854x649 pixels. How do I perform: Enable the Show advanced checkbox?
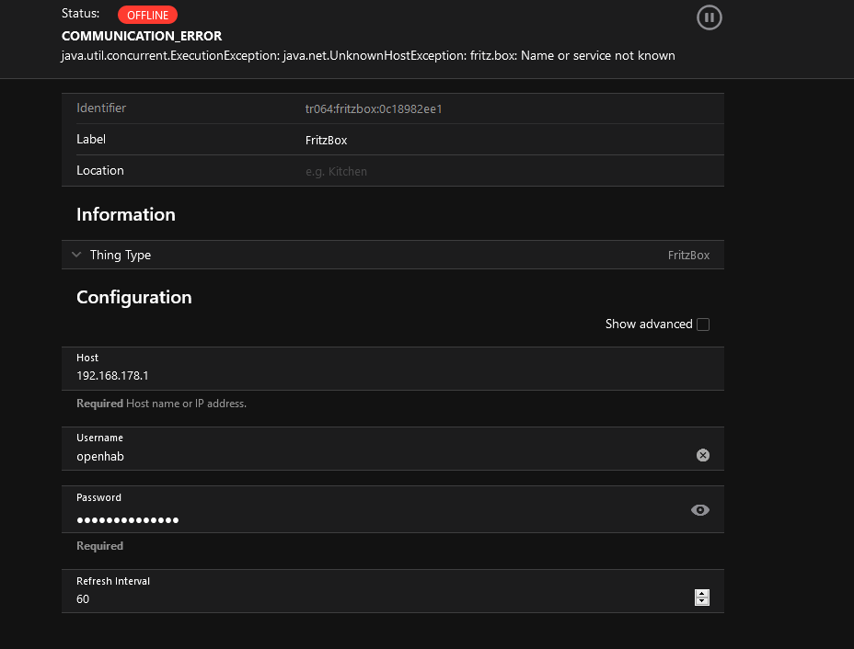703,324
